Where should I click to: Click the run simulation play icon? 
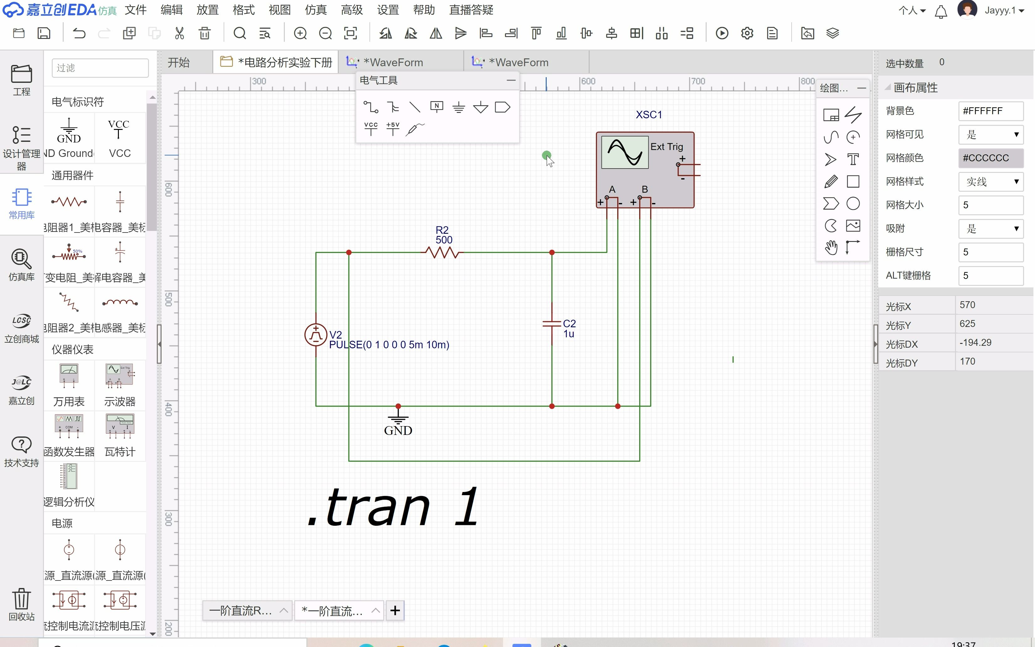[x=722, y=33]
